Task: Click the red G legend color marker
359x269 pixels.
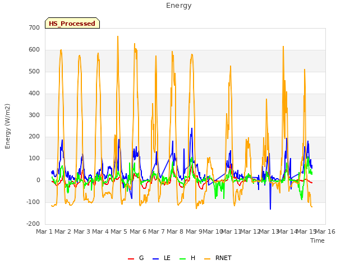Action: (x=131, y=259)
